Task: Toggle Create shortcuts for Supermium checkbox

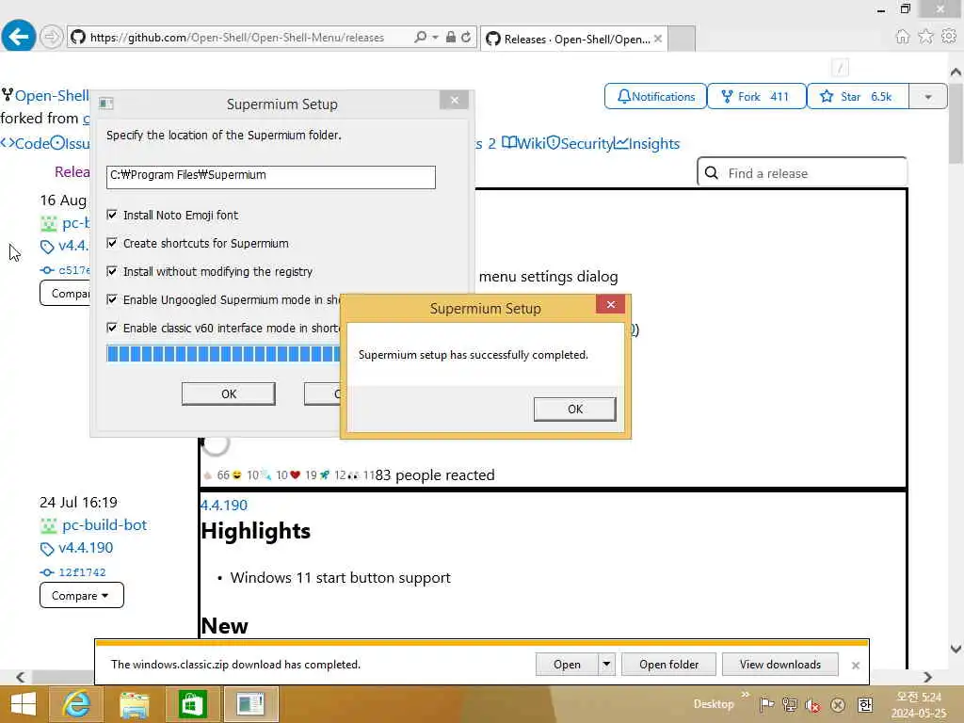Action: pyautogui.click(x=112, y=243)
